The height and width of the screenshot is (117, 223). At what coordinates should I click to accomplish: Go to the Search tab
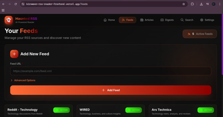(187, 20)
